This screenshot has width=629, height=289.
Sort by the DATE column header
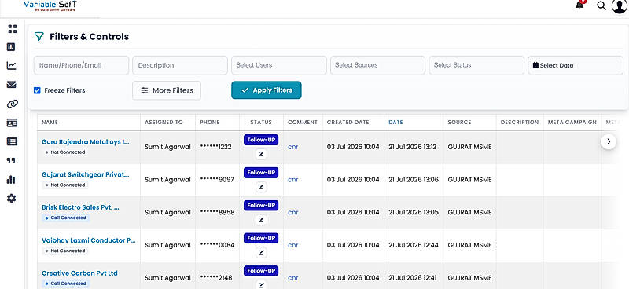395,123
